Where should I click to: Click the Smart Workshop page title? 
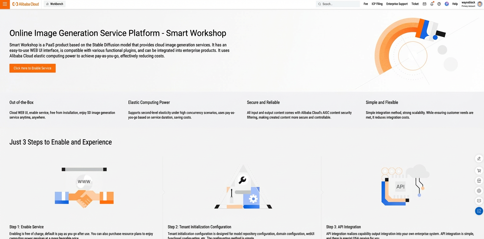118,33
